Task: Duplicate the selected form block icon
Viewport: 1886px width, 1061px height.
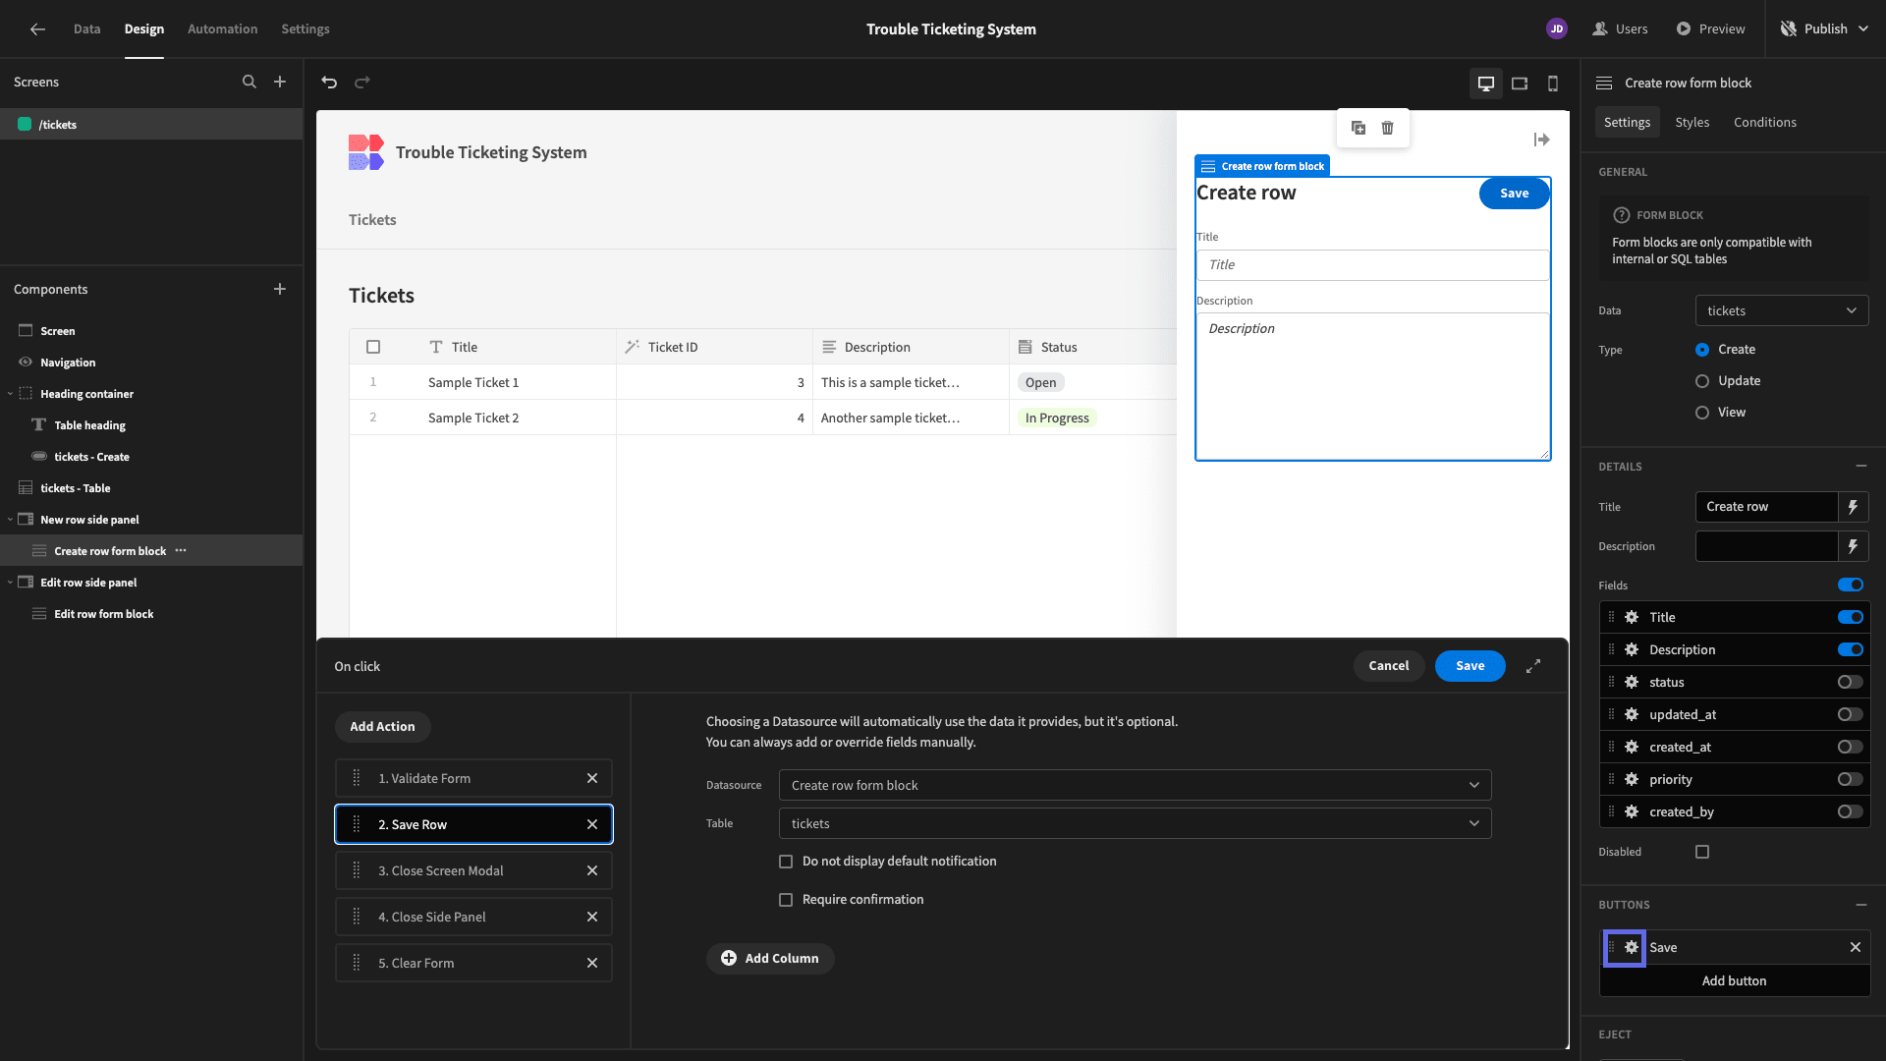Action: (x=1359, y=128)
